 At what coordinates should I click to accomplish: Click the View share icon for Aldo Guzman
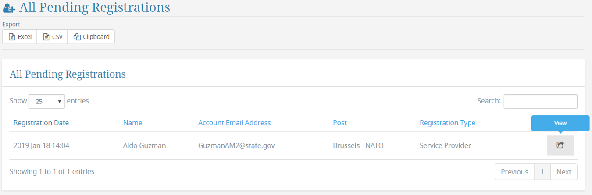560,145
